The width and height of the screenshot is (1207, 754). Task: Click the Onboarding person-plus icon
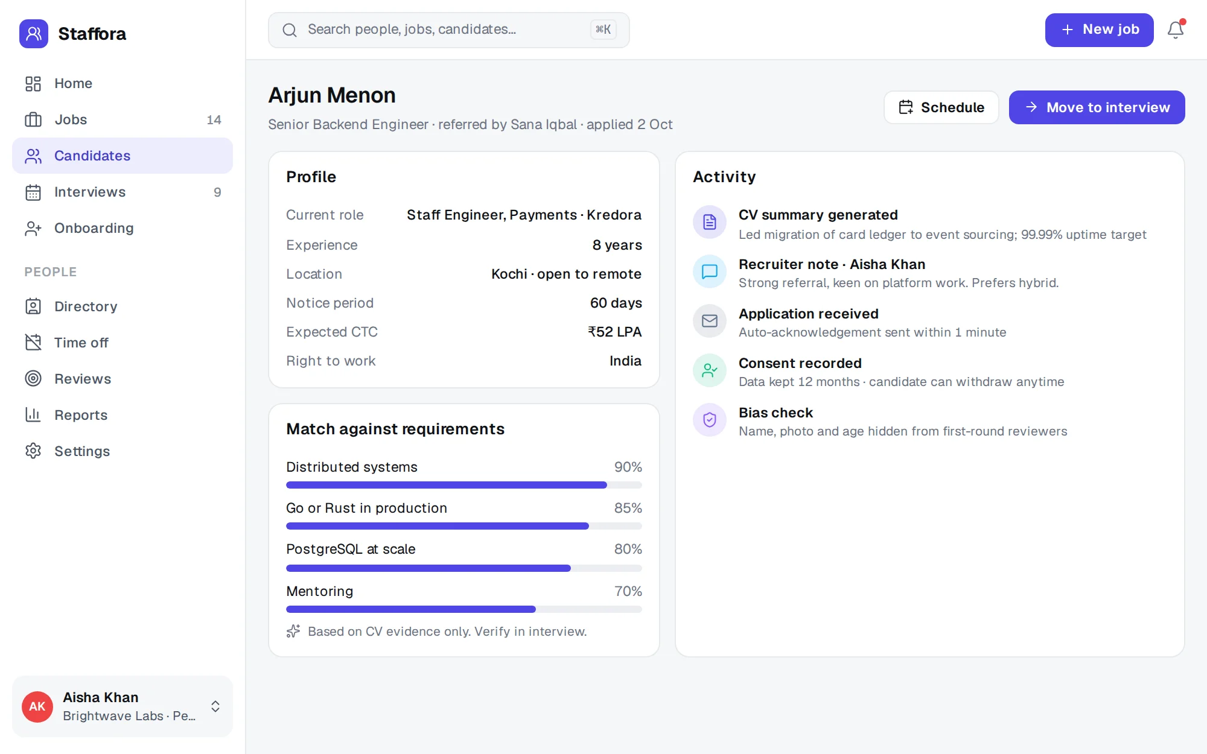[x=33, y=228]
